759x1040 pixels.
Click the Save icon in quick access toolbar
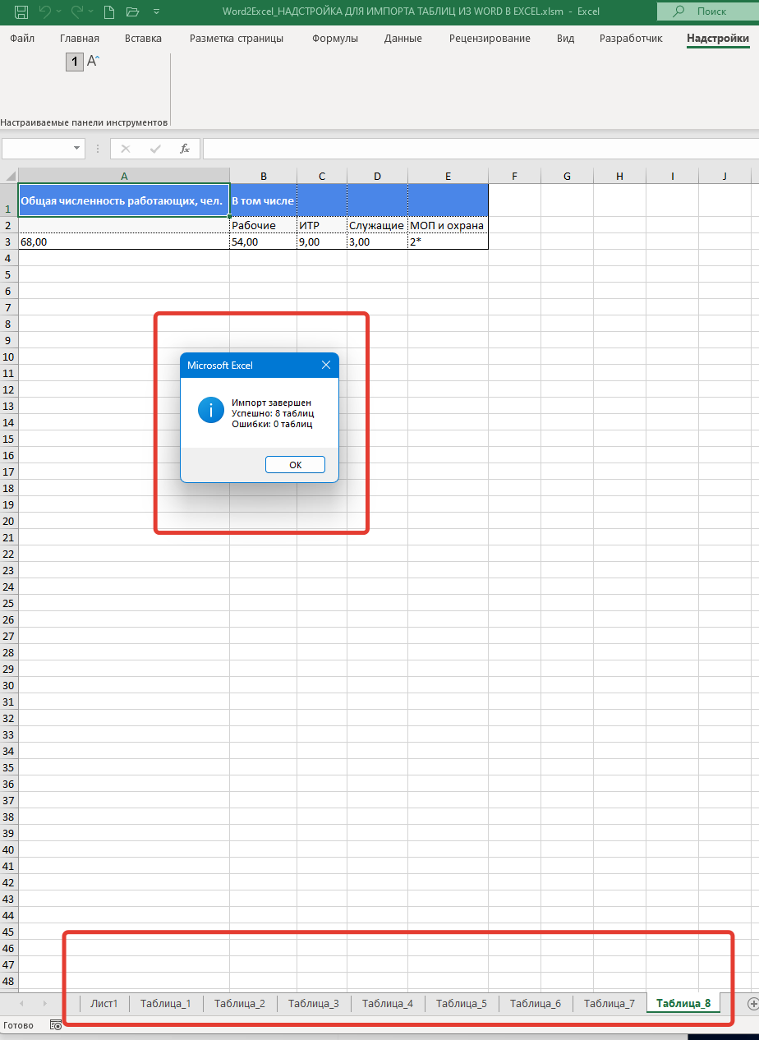coord(21,12)
